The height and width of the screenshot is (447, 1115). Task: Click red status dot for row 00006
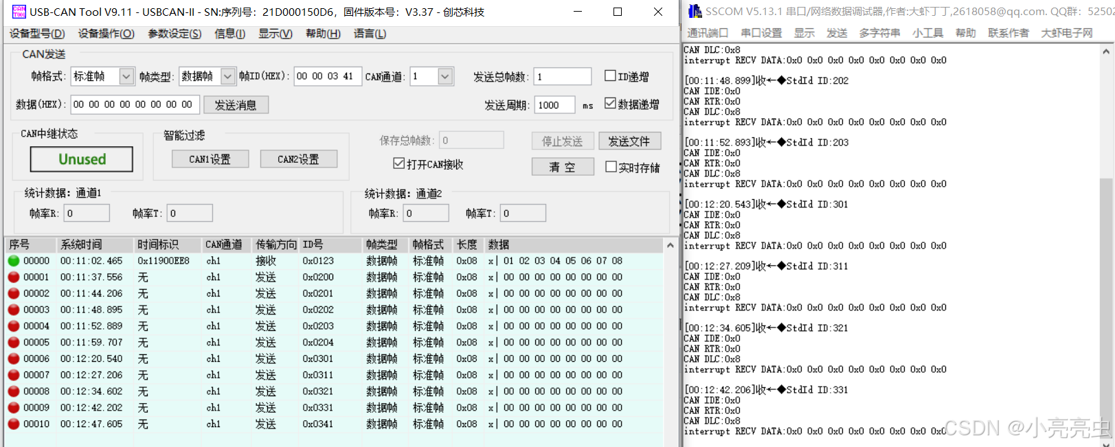coord(14,359)
